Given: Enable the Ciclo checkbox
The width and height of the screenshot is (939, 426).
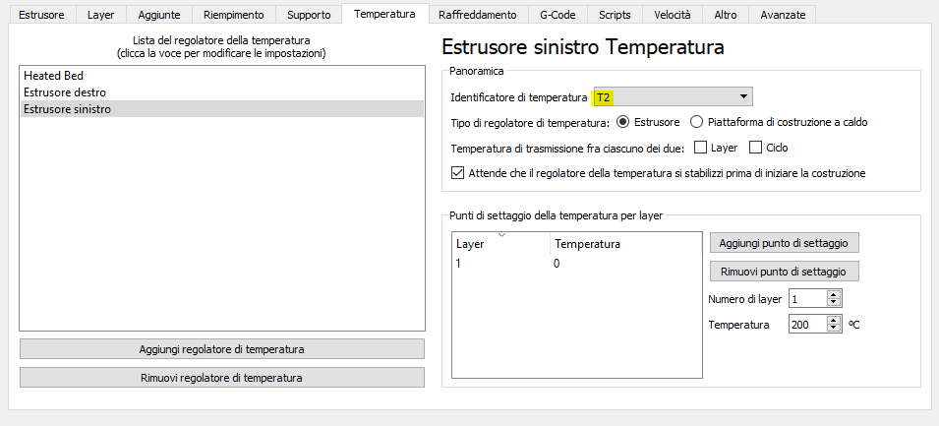Looking at the screenshot, I should (x=756, y=148).
